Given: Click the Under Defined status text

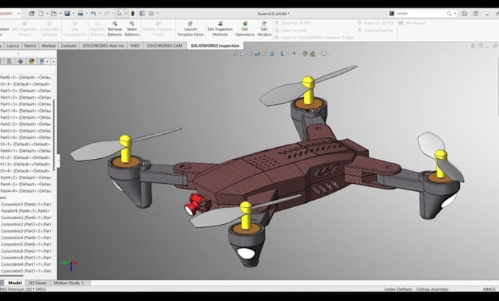Looking at the screenshot, I should pyautogui.click(x=398, y=289).
